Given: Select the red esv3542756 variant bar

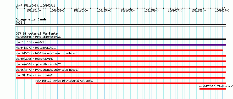Looking at the screenshot, I should tap(120, 61).
